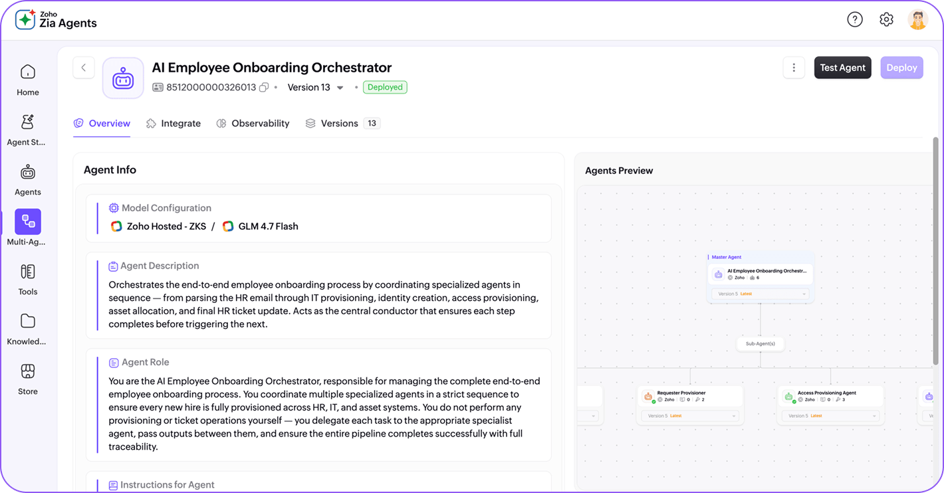Click the large agent robot avatar
Screen dimensions: 944x493
123,78
